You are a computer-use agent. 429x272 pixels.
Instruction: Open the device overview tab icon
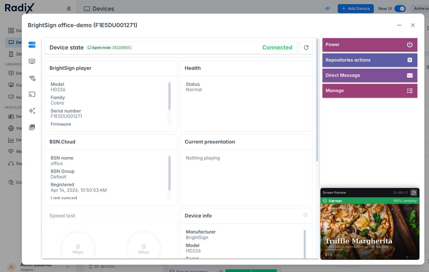point(32,45)
